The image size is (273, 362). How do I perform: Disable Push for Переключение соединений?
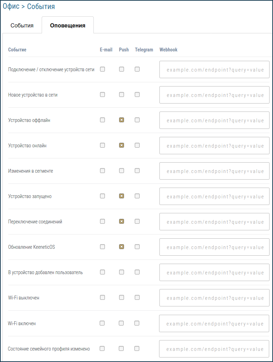point(121,221)
